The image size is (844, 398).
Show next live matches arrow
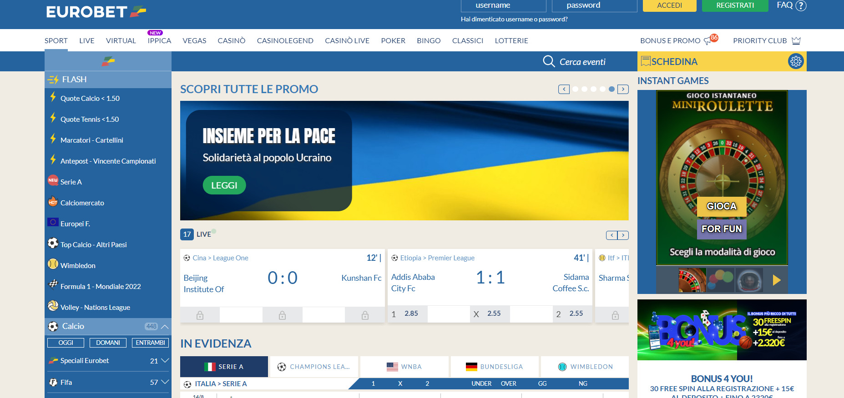point(623,235)
